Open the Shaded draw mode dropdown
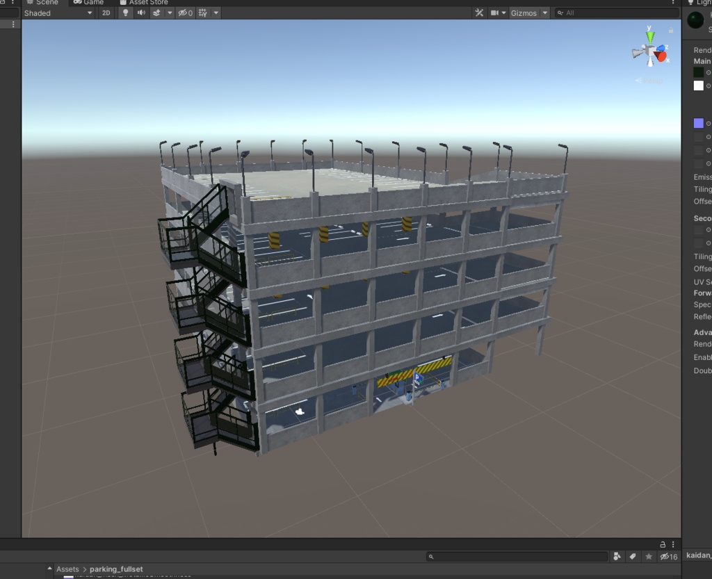 click(x=59, y=13)
